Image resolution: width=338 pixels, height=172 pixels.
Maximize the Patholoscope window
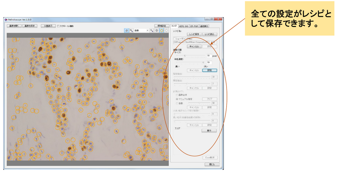212,19
